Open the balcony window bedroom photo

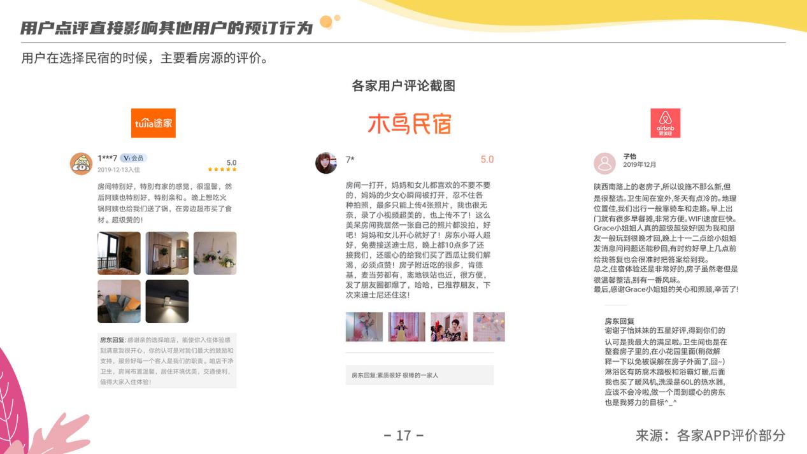[119, 253]
